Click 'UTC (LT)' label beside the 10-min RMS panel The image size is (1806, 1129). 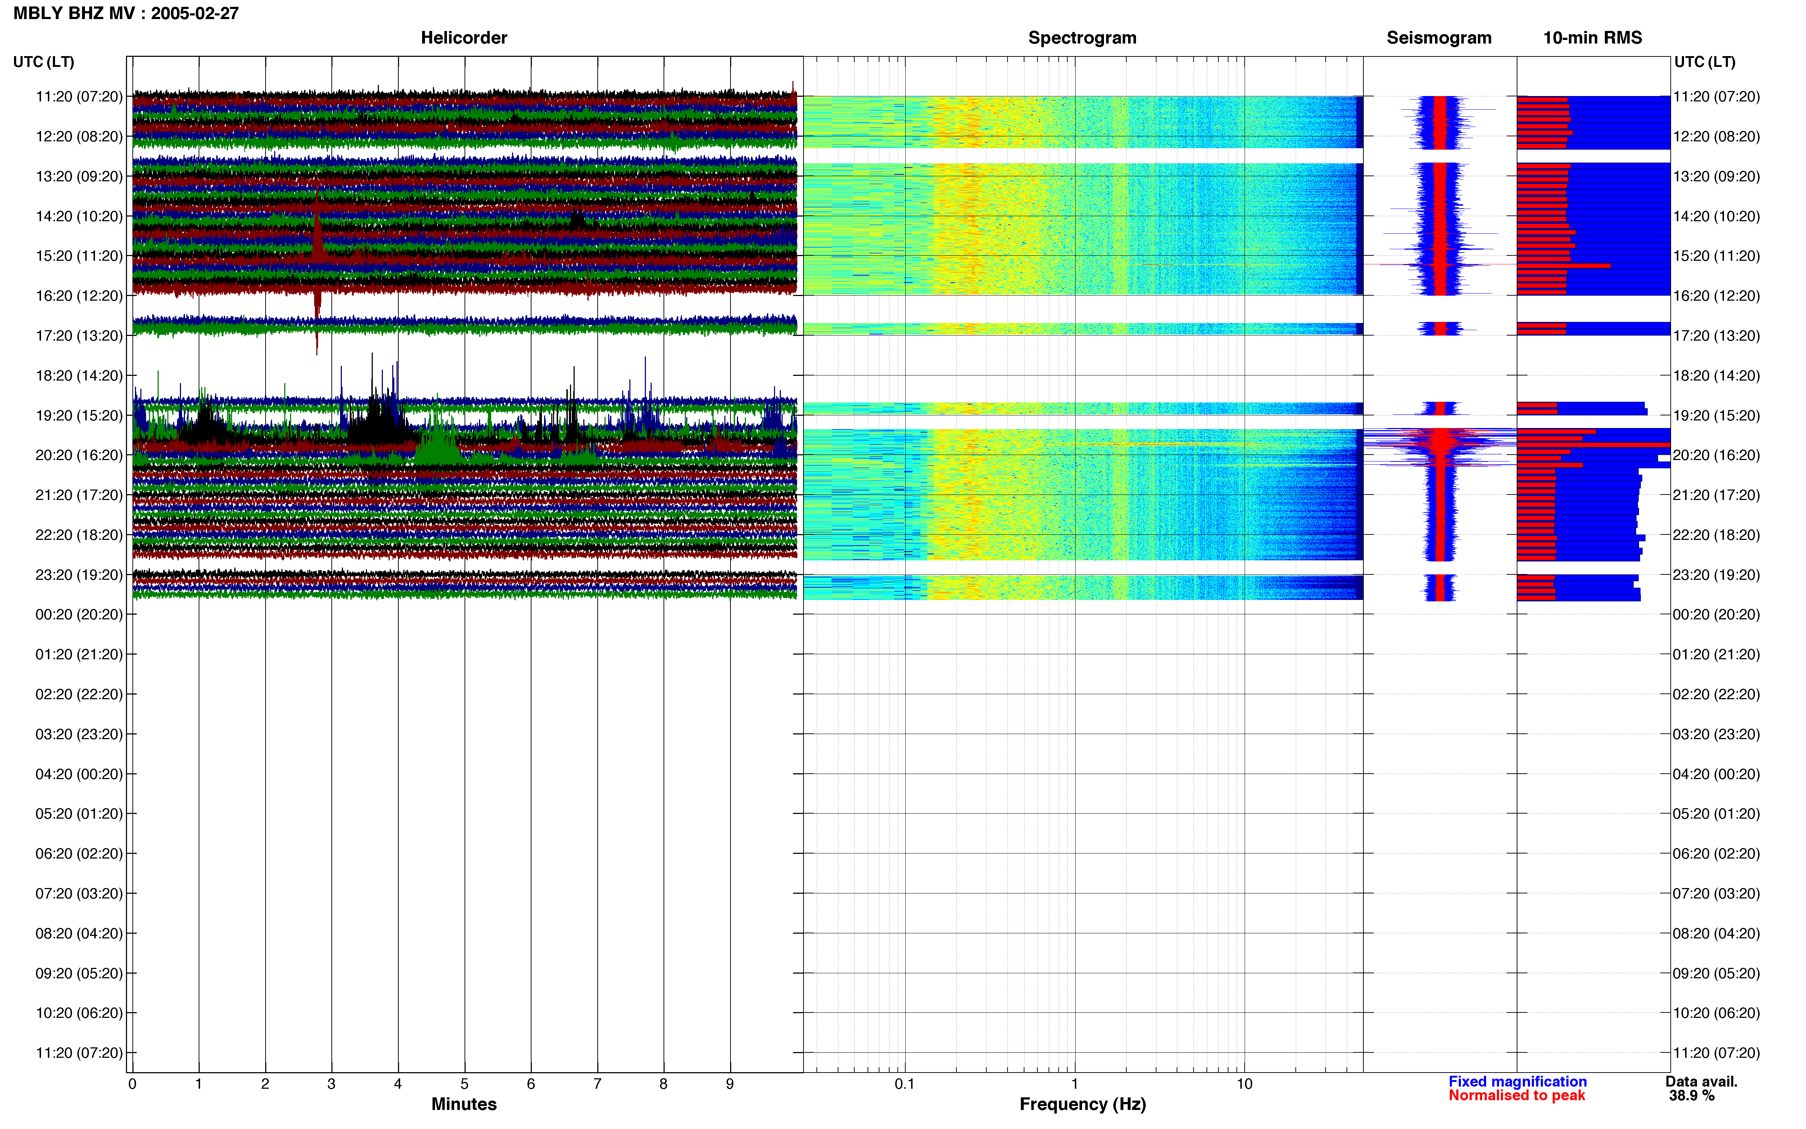click(1705, 62)
